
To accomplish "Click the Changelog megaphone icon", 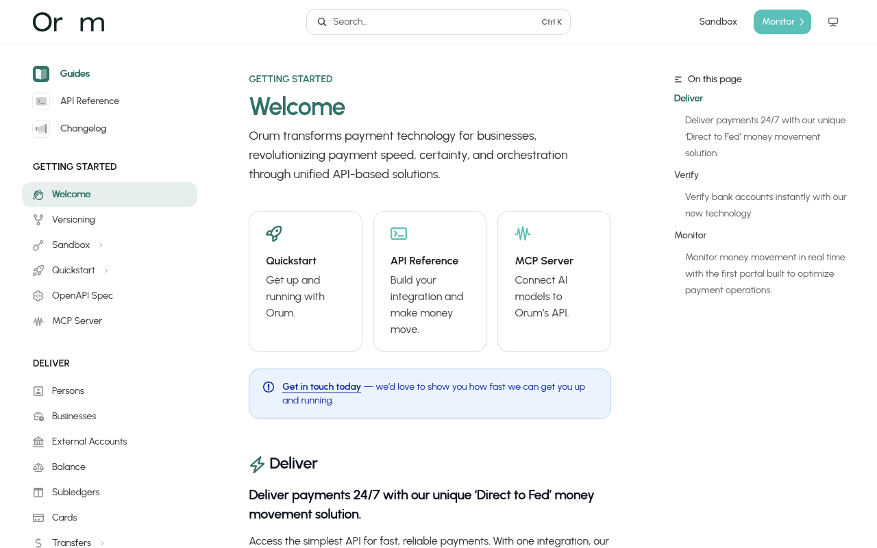I will tap(41, 129).
